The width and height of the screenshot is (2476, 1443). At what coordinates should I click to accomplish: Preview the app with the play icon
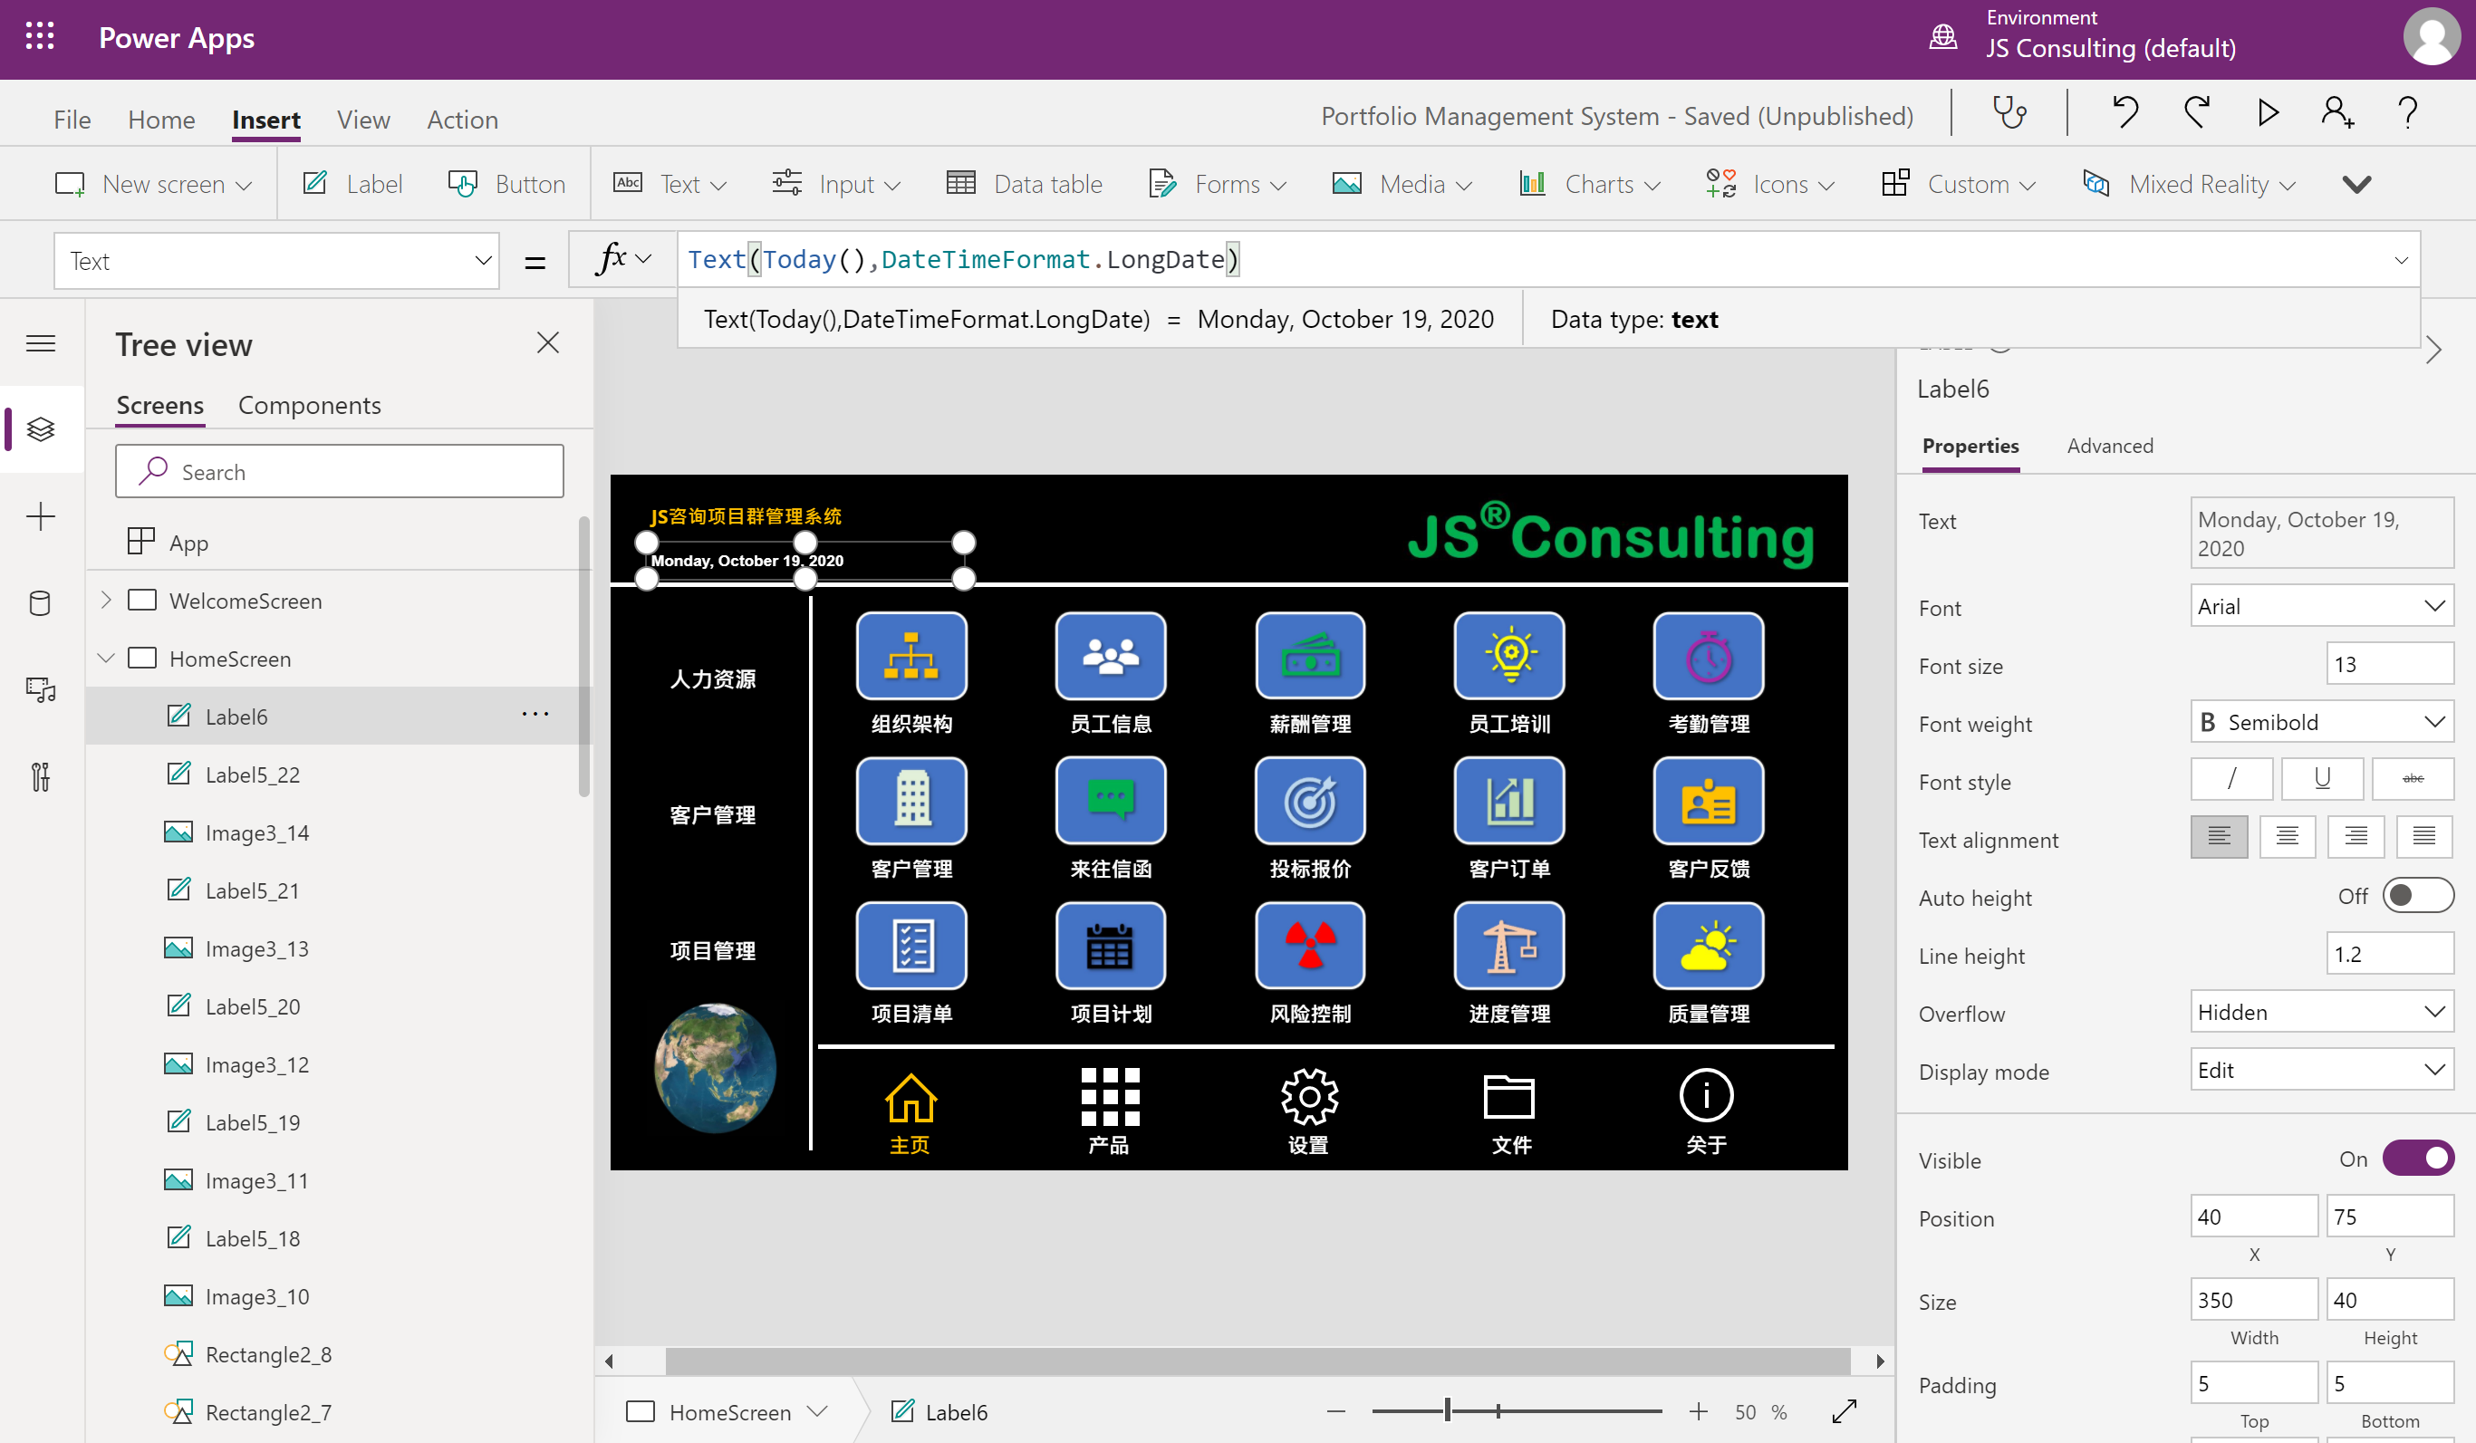tap(2267, 112)
